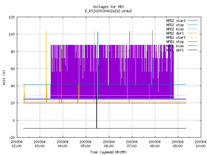Click the y-axis tick value 40

13,86
